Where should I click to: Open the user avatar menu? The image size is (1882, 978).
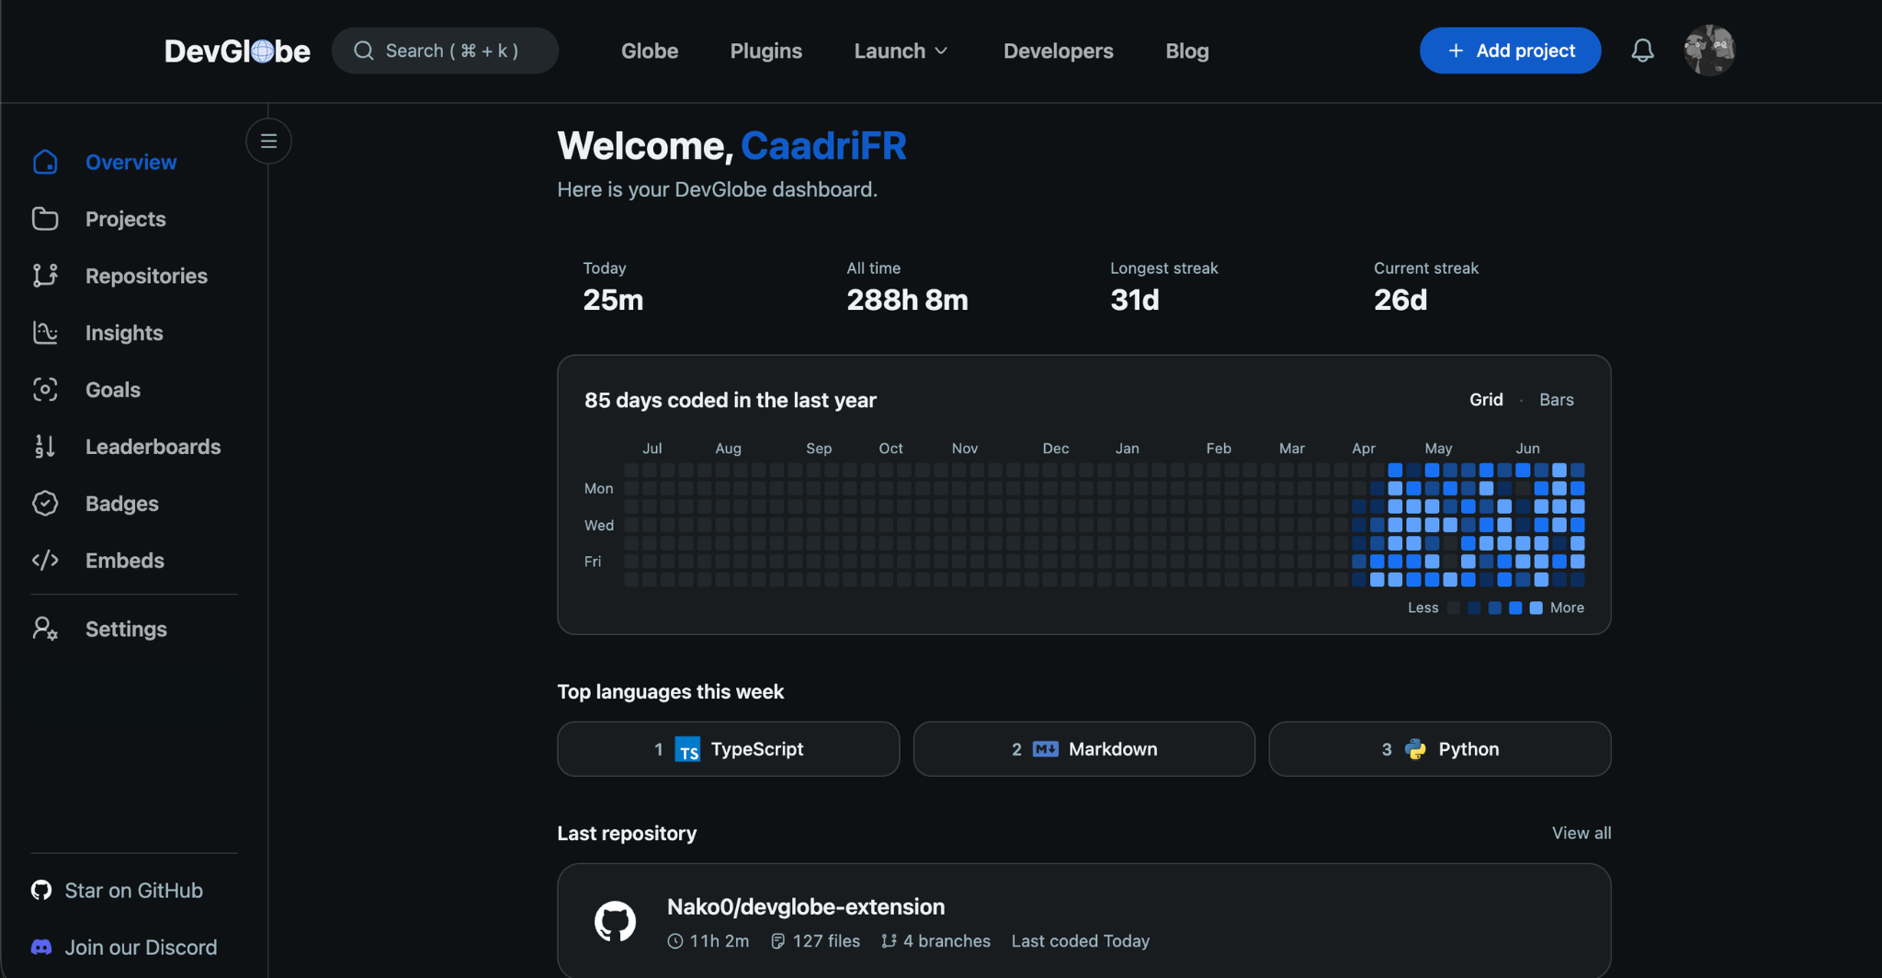click(x=1709, y=51)
